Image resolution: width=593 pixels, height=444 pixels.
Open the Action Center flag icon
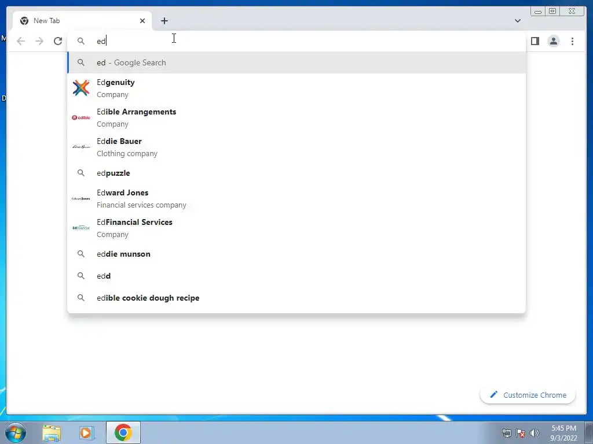pyautogui.click(x=521, y=432)
